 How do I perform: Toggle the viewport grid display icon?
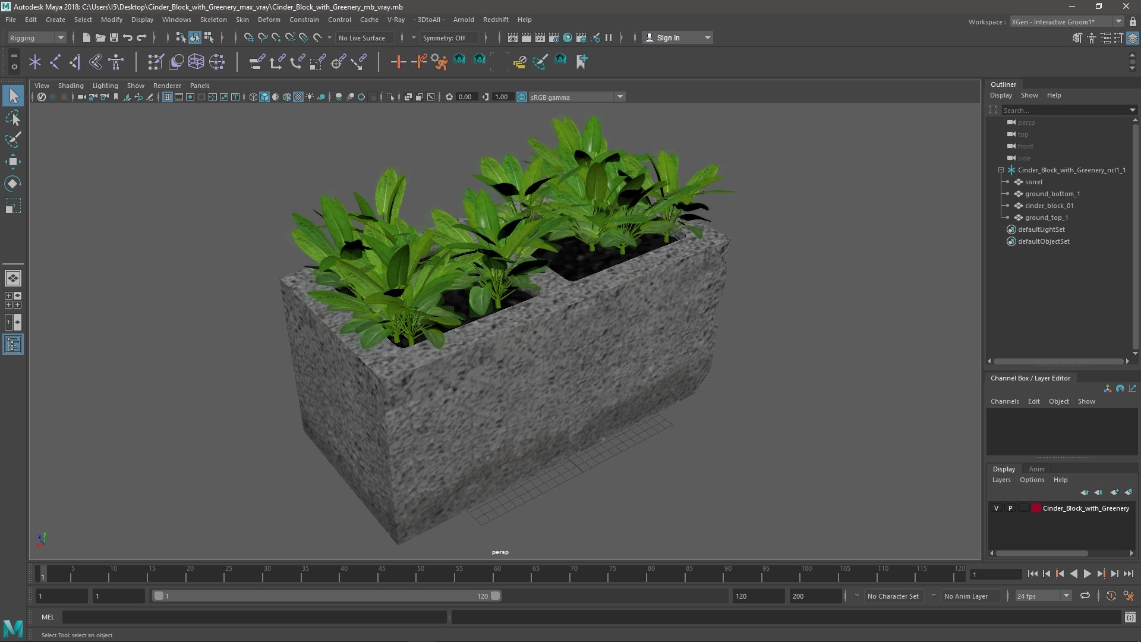[x=168, y=97]
